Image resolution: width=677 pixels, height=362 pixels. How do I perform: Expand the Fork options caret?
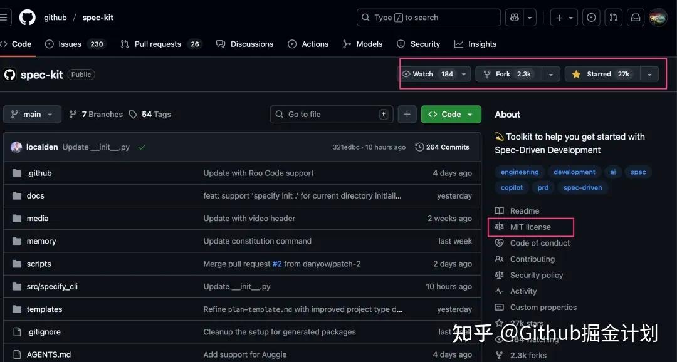tap(550, 73)
